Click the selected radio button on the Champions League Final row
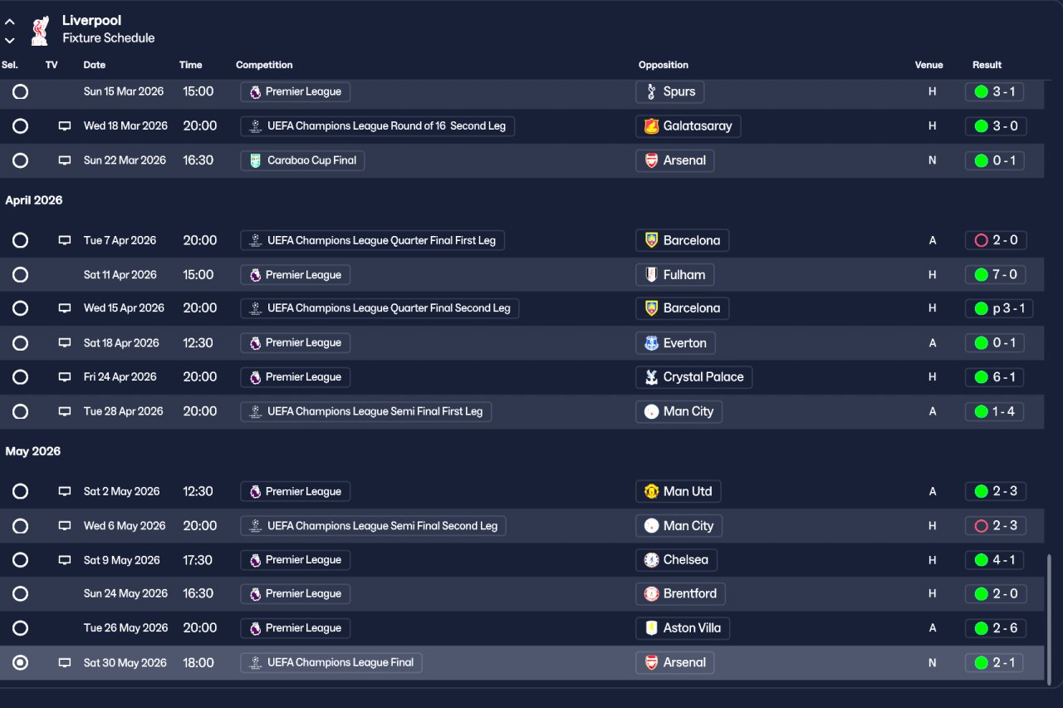The width and height of the screenshot is (1063, 708). click(x=20, y=663)
